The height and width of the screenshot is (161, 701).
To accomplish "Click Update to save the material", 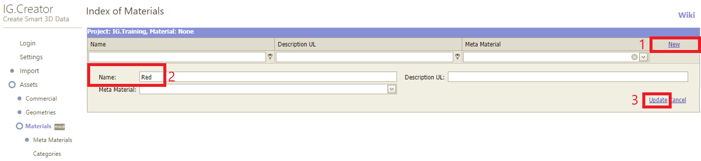I will [x=658, y=100].
